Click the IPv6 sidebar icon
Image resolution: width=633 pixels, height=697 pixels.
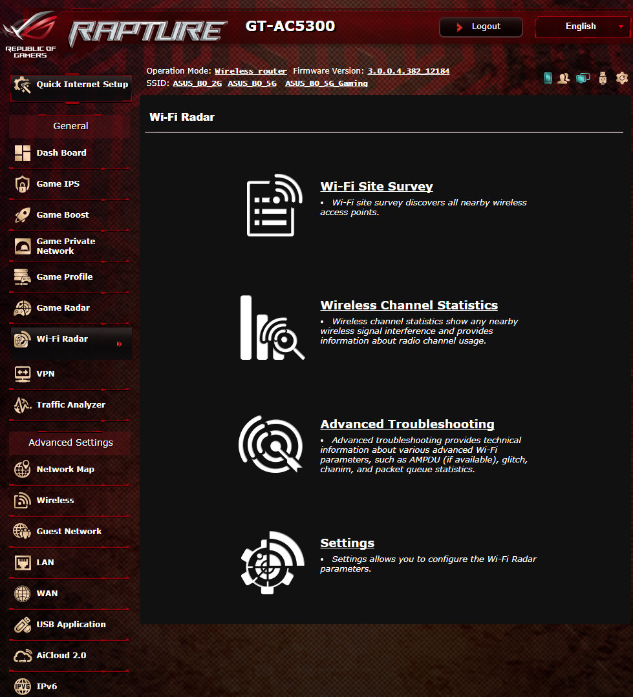[x=22, y=686]
